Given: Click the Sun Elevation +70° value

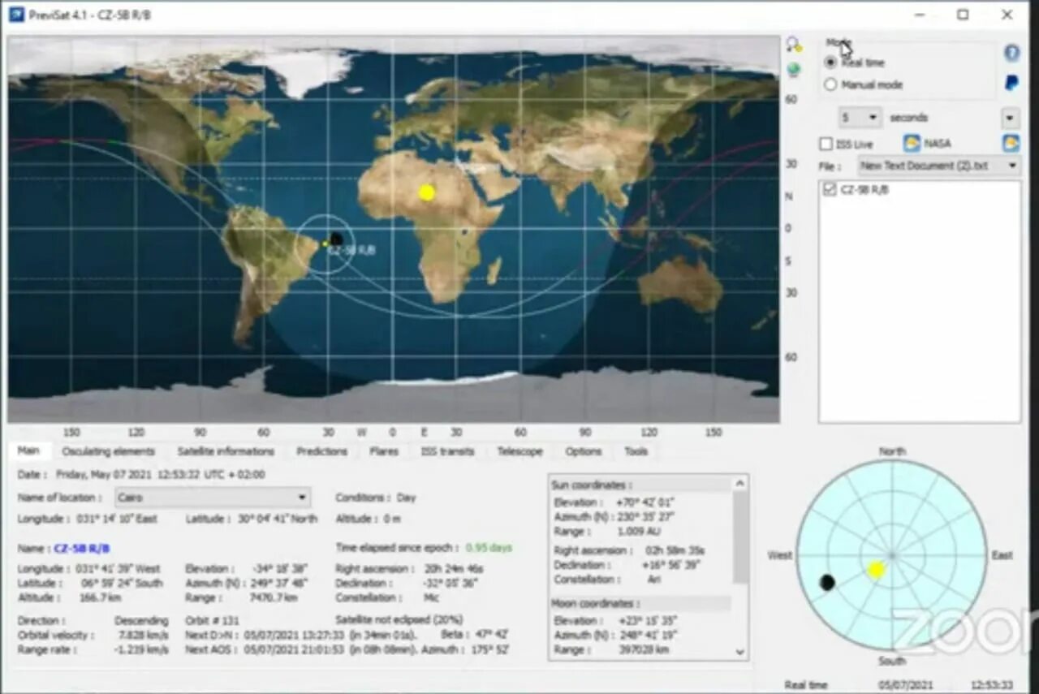Looking at the screenshot, I should point(646,502).
